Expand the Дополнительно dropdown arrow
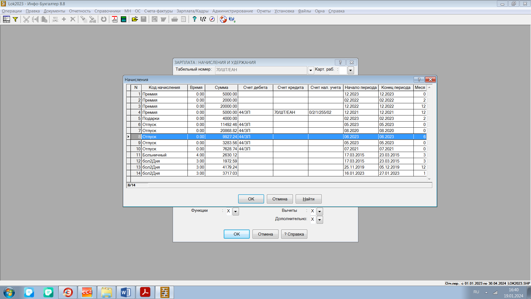The width and height of the screenshot is (531, 299). click(x=320, y=220)
